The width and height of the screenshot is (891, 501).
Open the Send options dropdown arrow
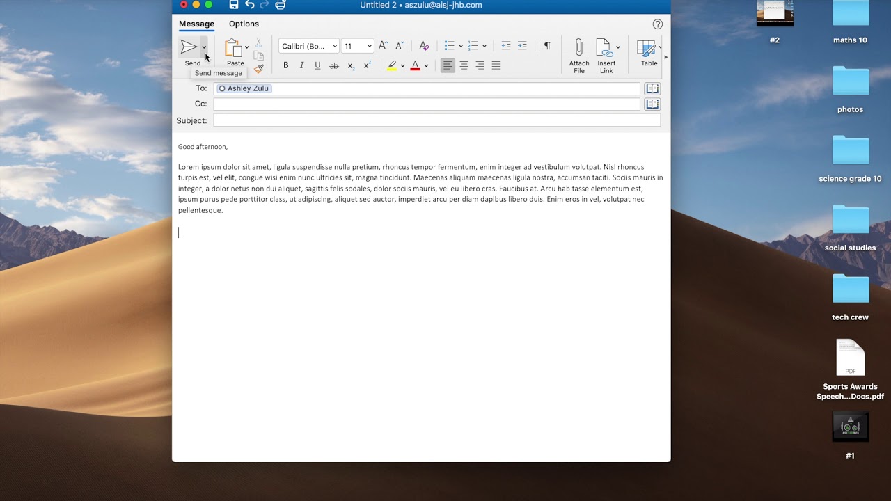pos(204,47)
